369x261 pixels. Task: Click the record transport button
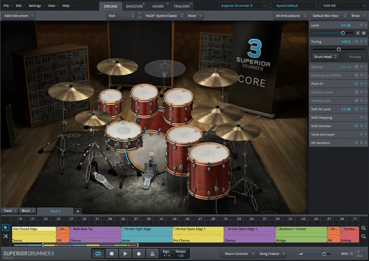[139, 254]
